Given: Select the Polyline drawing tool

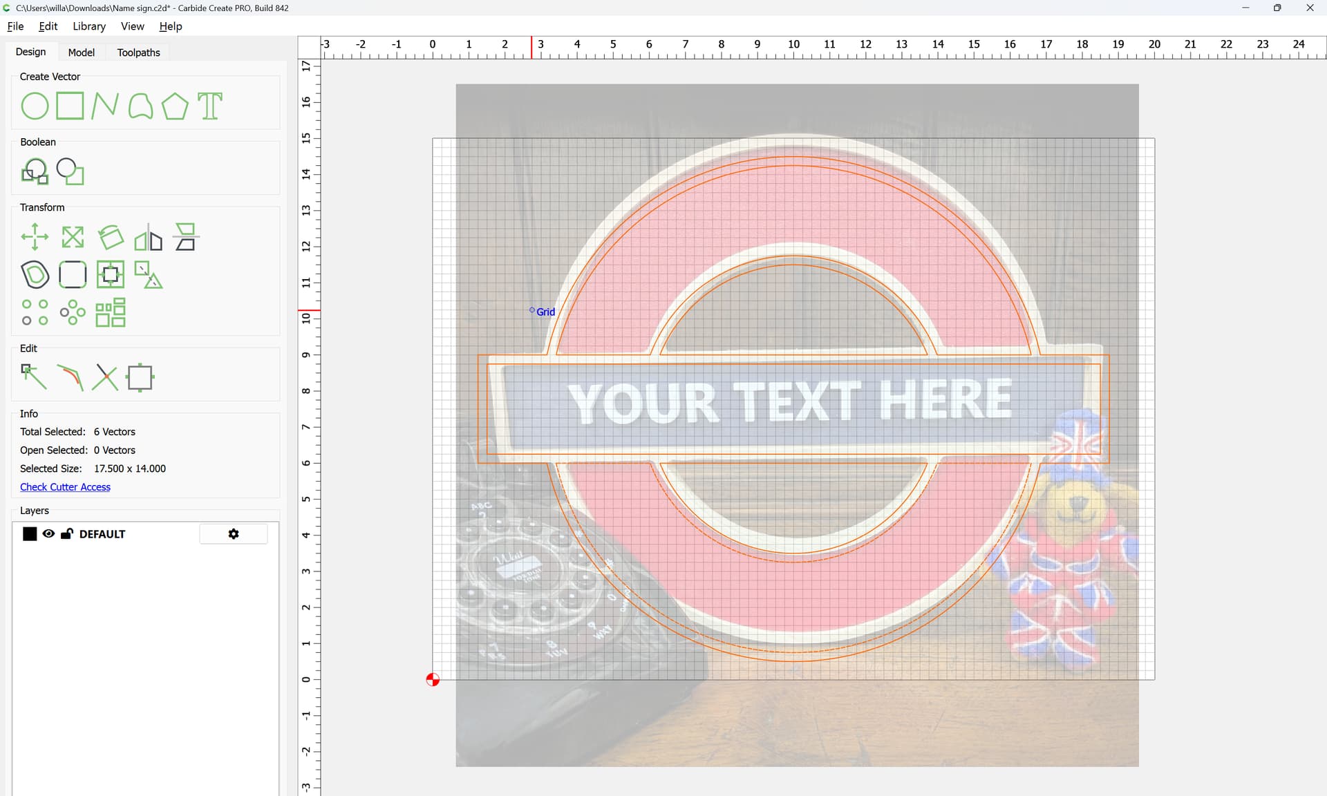Looking at the screenshot, I should click(104, 106).
